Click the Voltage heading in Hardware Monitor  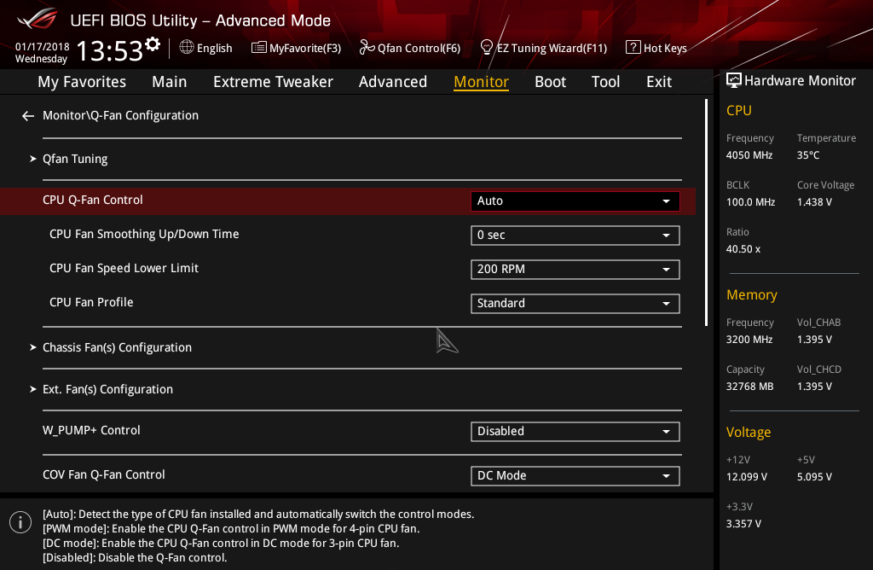click(x=749, y=432)
